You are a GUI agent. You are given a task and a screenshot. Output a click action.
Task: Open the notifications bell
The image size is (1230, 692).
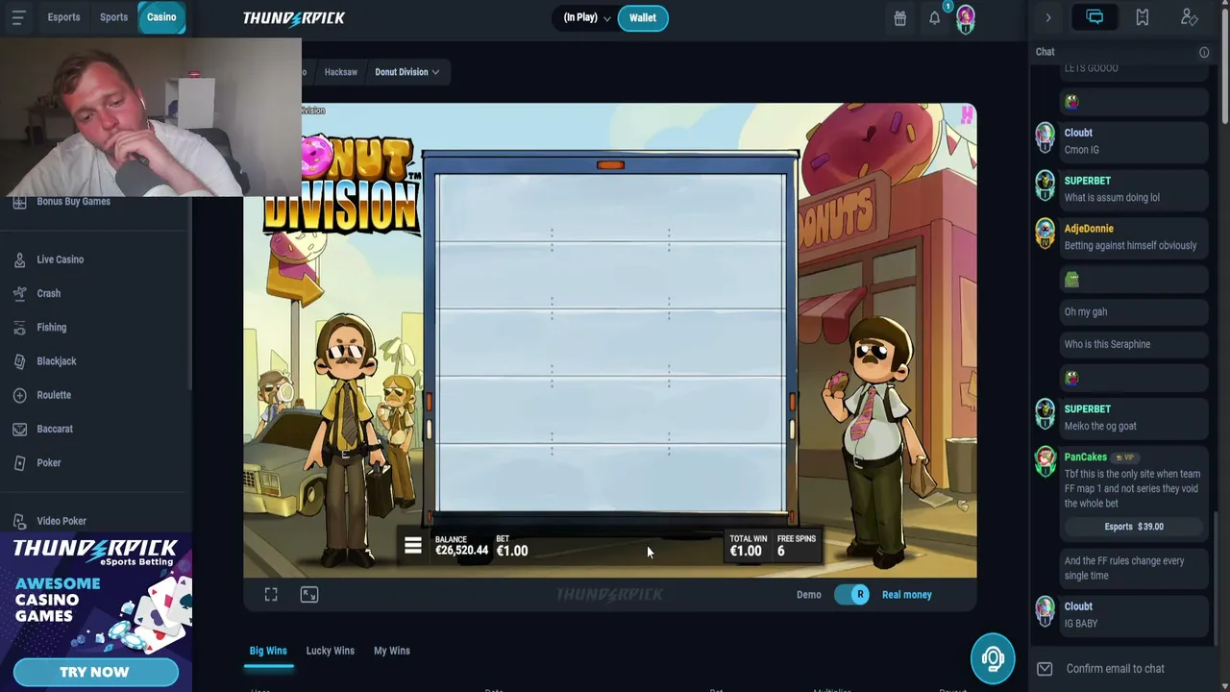(x=934, y=17)
